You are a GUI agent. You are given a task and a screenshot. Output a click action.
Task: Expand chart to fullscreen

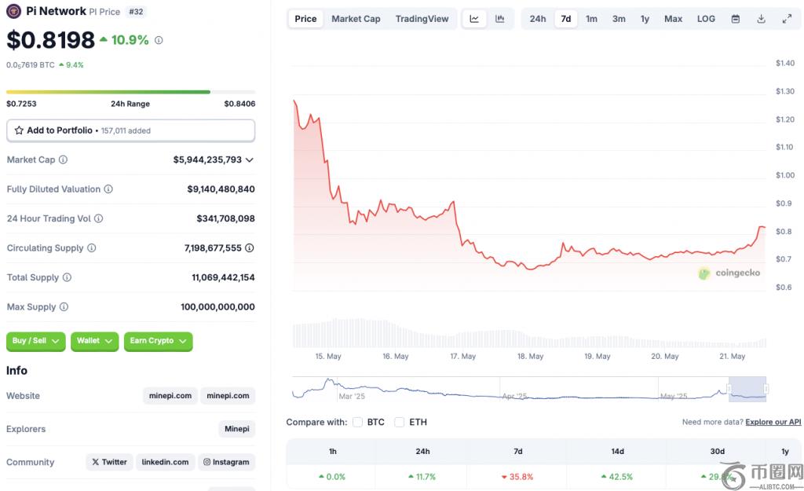pyautogui.click(x=787, y=19)
